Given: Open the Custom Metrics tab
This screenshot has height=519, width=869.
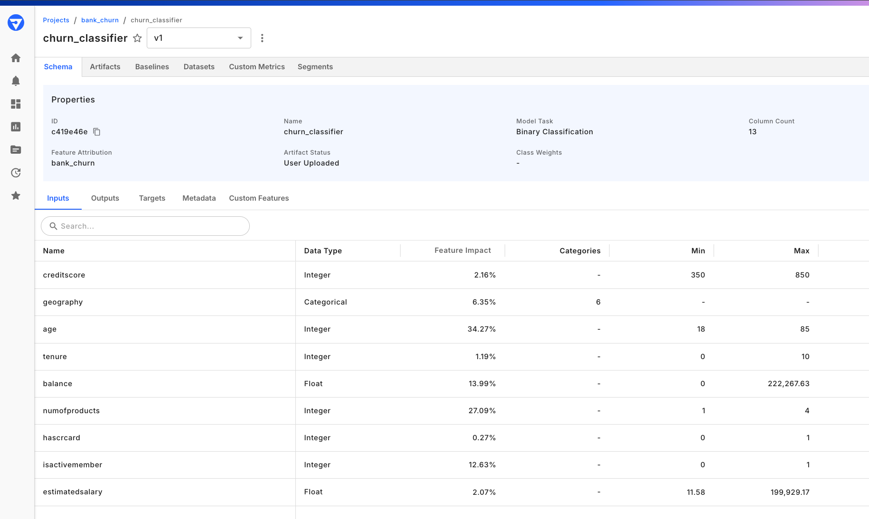Looking at the screenshot, I should pos(257,67).
